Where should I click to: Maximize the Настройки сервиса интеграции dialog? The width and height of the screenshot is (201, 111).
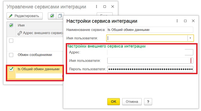[x=185, y=21]
